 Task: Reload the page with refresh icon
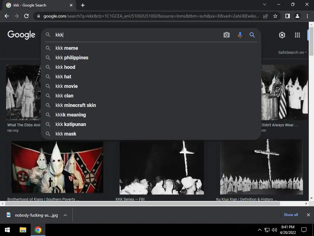26,16
